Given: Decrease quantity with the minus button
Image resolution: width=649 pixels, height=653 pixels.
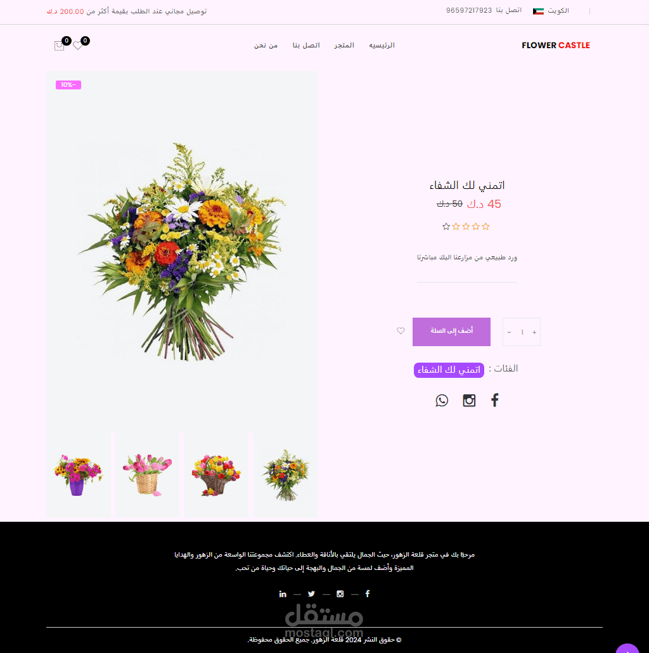Looking at the screenshot, I should click(509, 332).
